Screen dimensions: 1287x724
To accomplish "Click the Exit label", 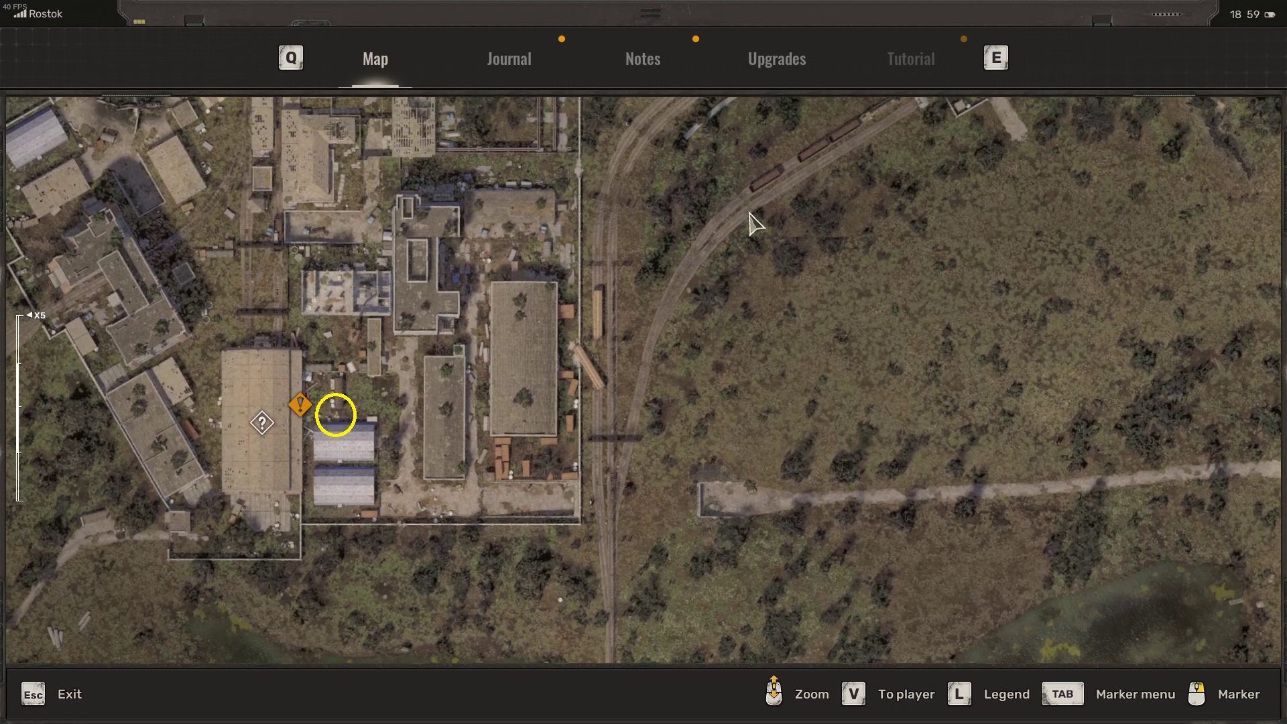I will (70, 695).
